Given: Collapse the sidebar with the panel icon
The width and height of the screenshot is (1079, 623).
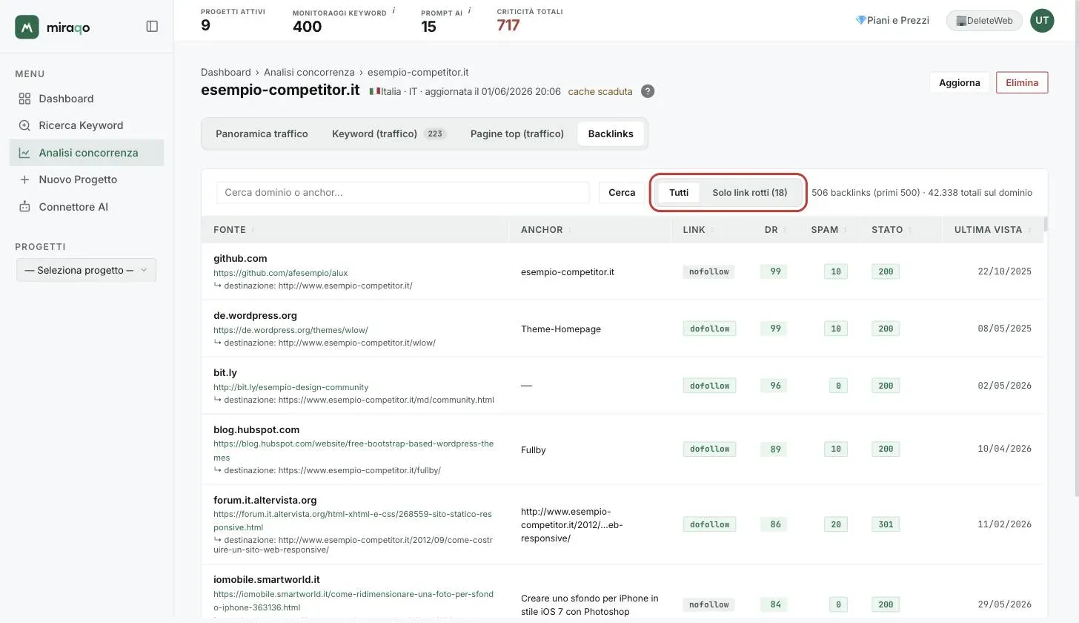Looking at the screenshot, I should click(x=152, y=27).
